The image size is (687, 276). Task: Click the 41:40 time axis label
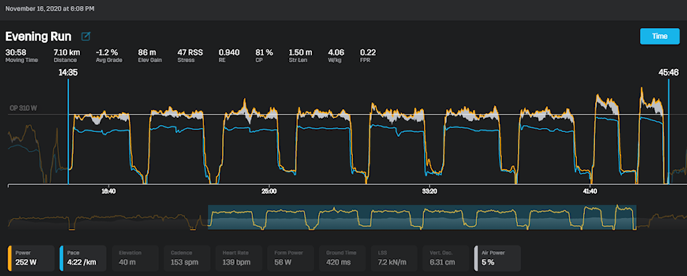[590, 191]
